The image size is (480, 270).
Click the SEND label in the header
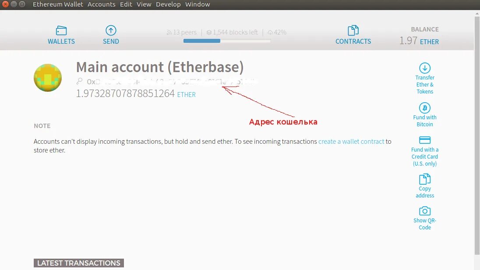pyautogui.click(x=111, y=41)
